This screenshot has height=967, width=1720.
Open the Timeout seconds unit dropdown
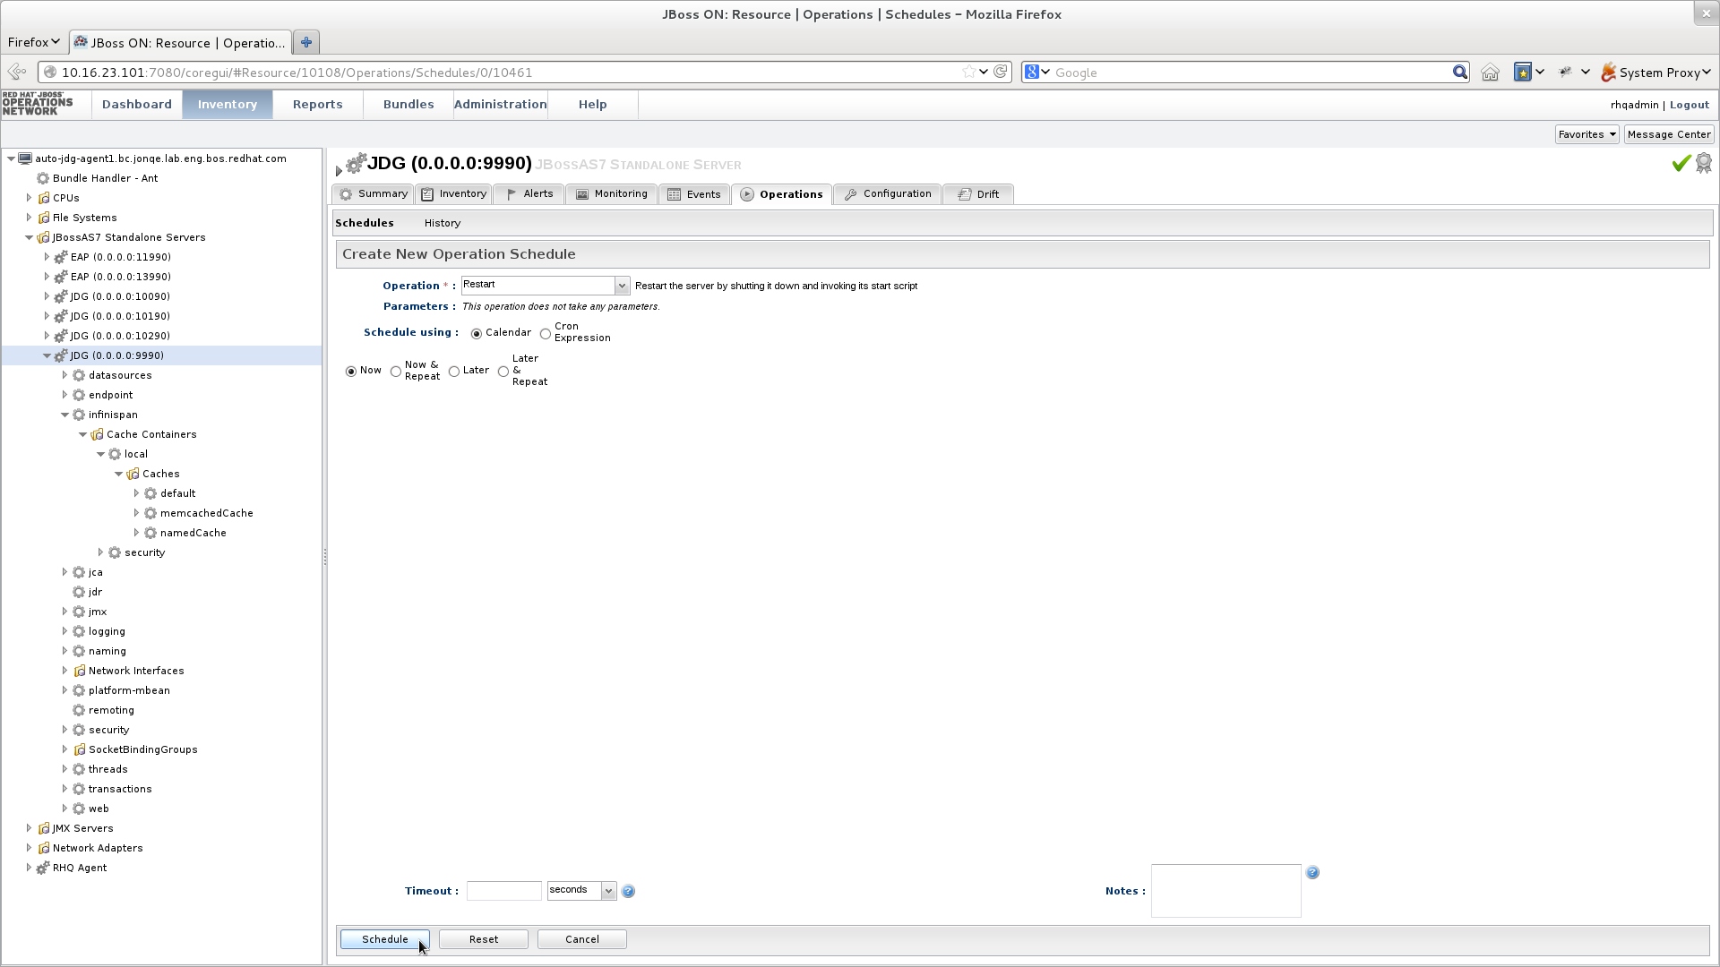tap(608, 891)
